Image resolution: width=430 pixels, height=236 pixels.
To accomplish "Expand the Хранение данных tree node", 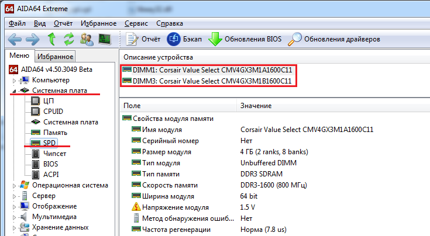I will pyautogui.click(x=14, y=228).
